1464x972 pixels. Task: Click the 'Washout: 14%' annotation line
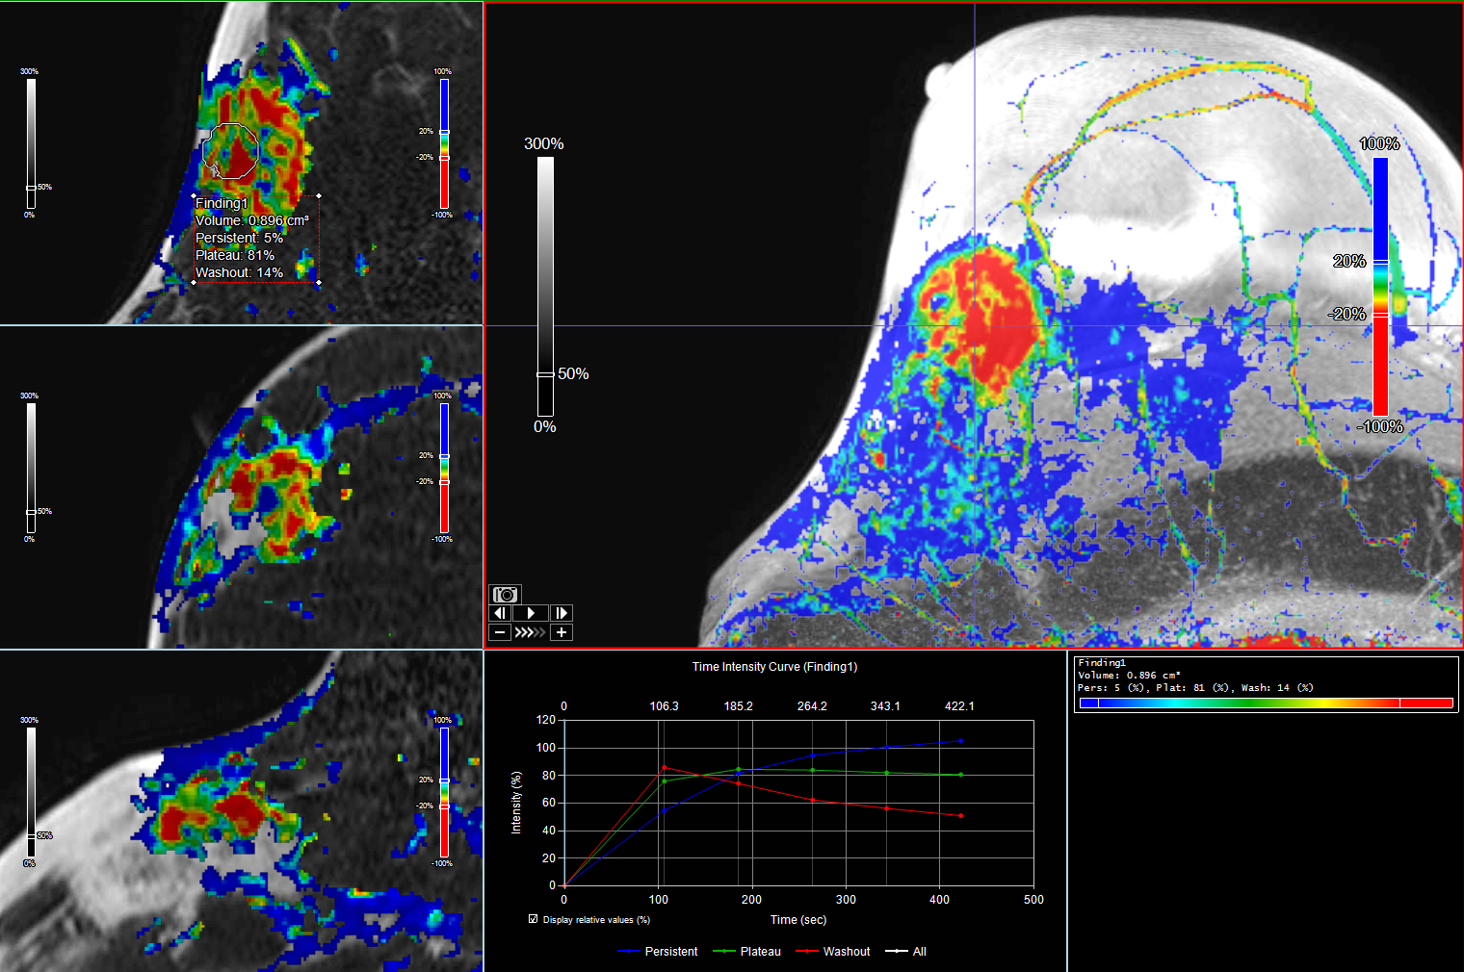pos(239,272)
